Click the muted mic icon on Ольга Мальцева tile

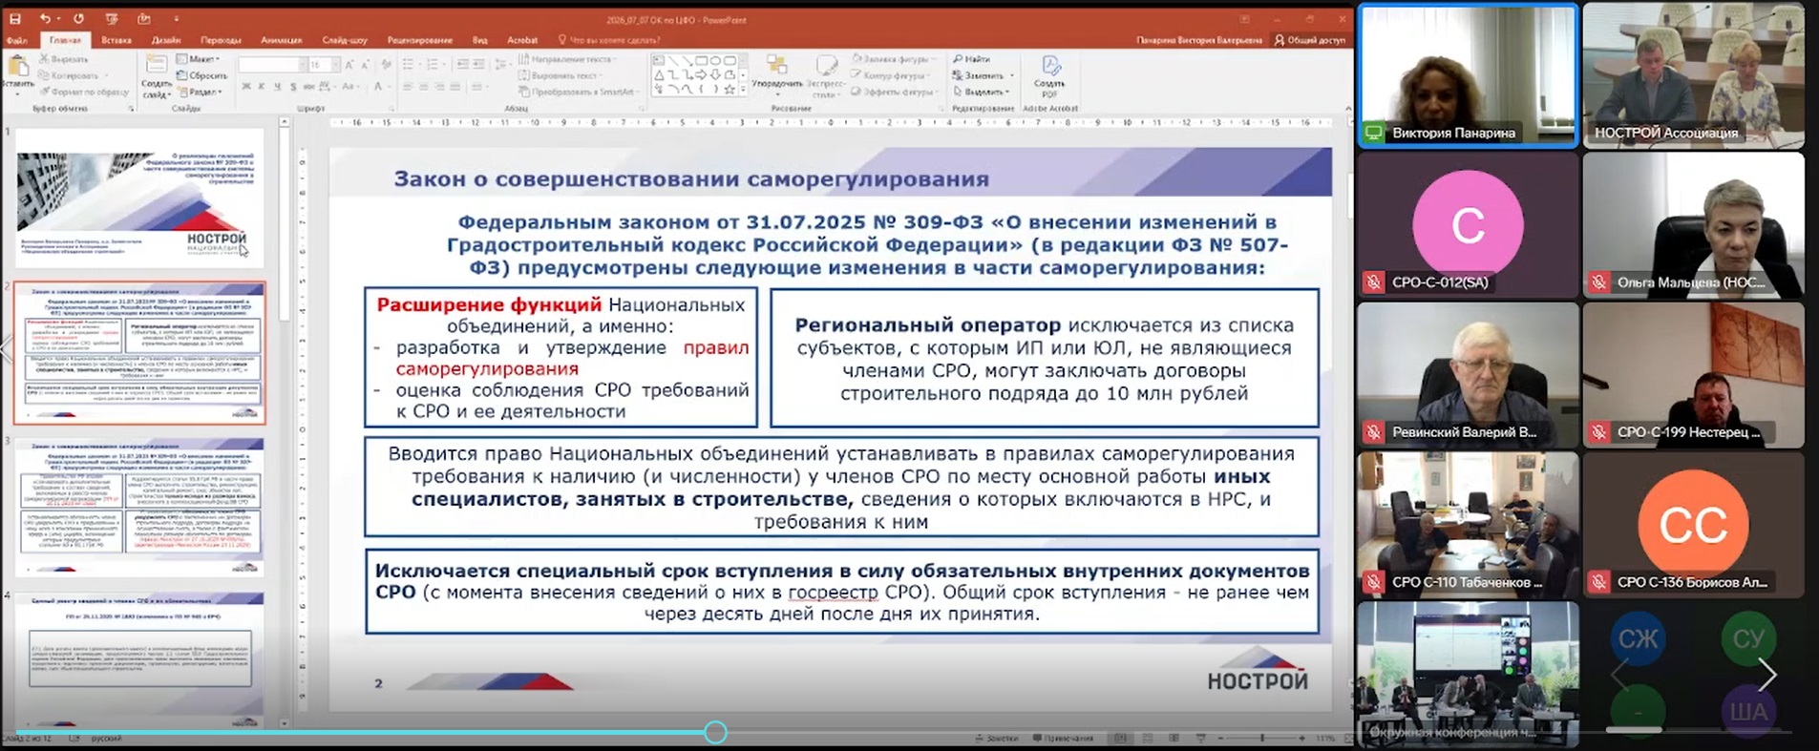point(1598,282)
